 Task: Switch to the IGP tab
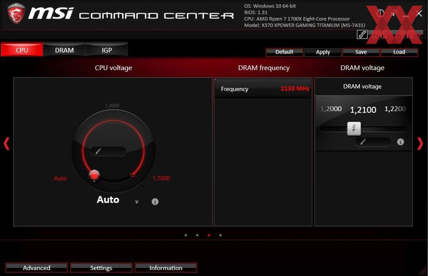point(106,50)
